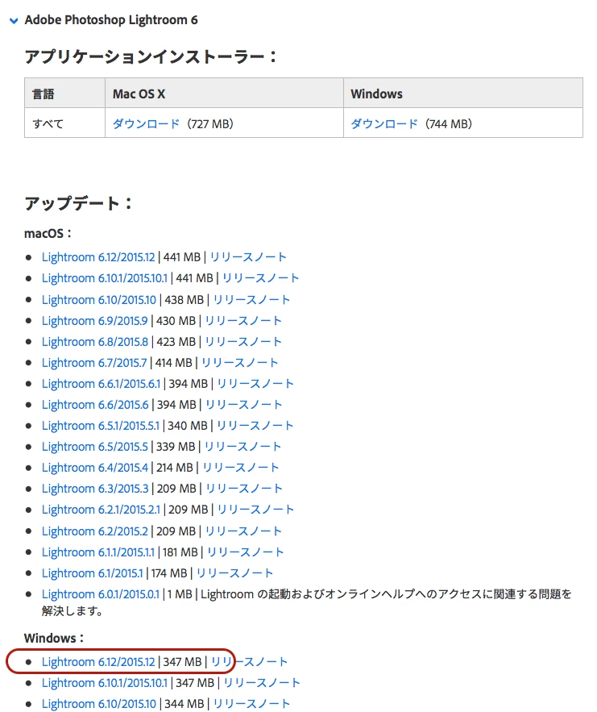The height and width of the screenshot is (712, 597).
Task: Open Lightroom 6.6/2015.6 update link
Action: pyautogui.click(x=95, y=405)
